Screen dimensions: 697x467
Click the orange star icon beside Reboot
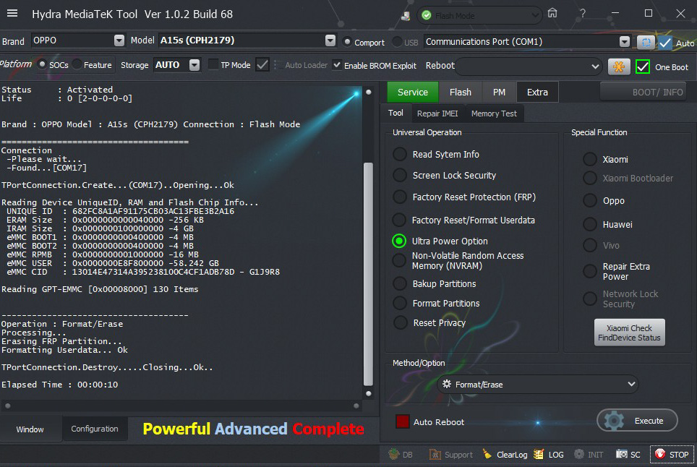619,67
